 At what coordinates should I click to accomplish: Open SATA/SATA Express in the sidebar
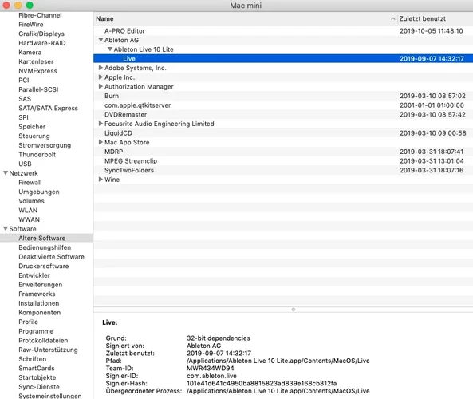point(48,108)
